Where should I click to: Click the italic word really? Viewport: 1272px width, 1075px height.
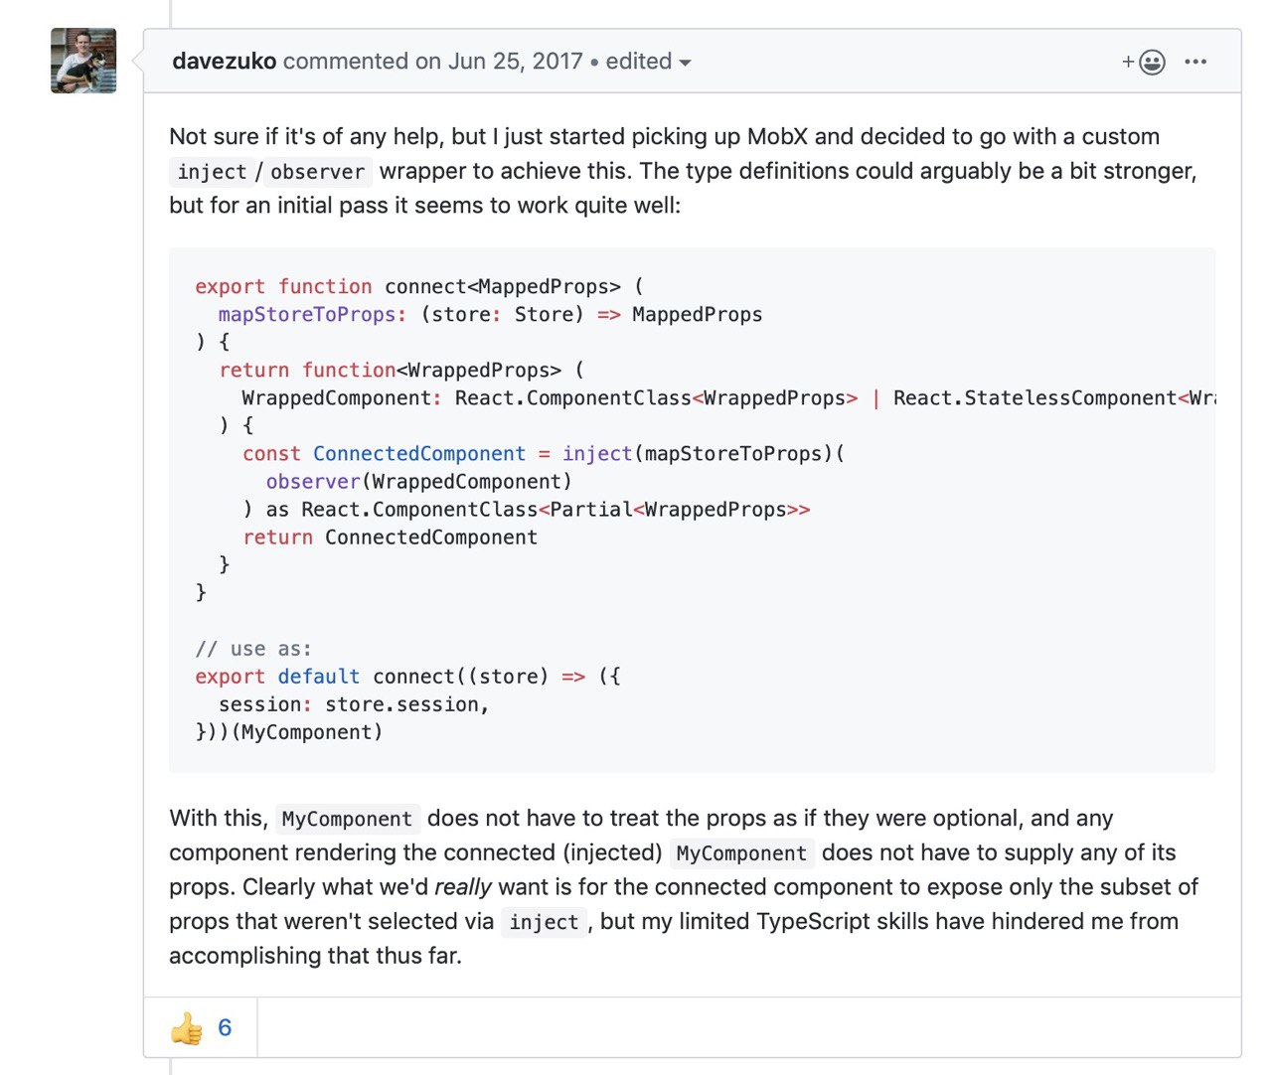tap(463, 887)
